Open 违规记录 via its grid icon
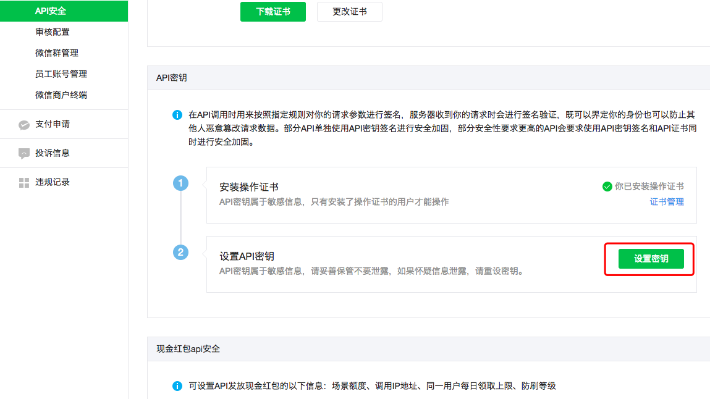Viewport: 710px width, 399px height. click(23, 182)
